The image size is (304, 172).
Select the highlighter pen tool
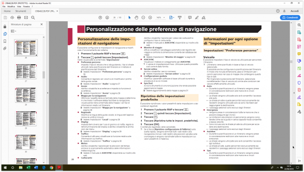(x=198, y=17)
